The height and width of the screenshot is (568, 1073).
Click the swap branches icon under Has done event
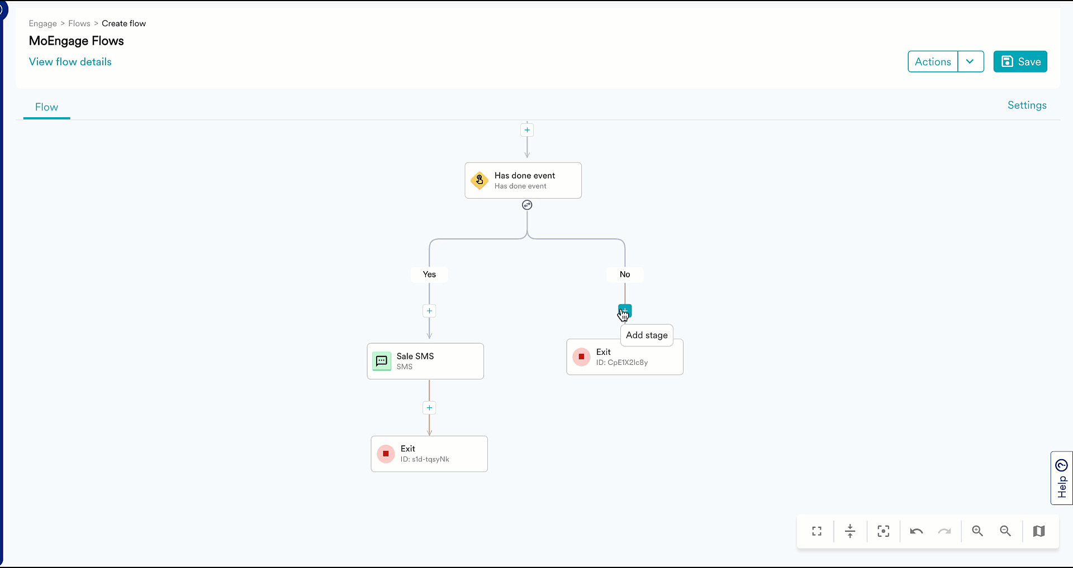(527, 205)
